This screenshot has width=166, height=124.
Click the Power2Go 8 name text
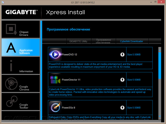[68, 108]
